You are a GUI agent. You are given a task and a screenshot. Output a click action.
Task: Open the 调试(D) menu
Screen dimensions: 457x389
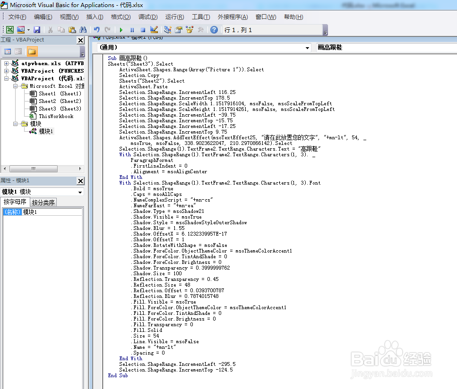tap(148, 17)
